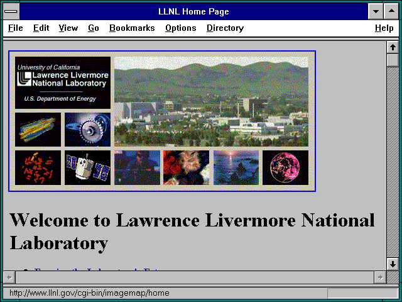The width and height of the screenshot is (402, 302).
Task: Open the Bookmarks menu
Action: (132, 28)
